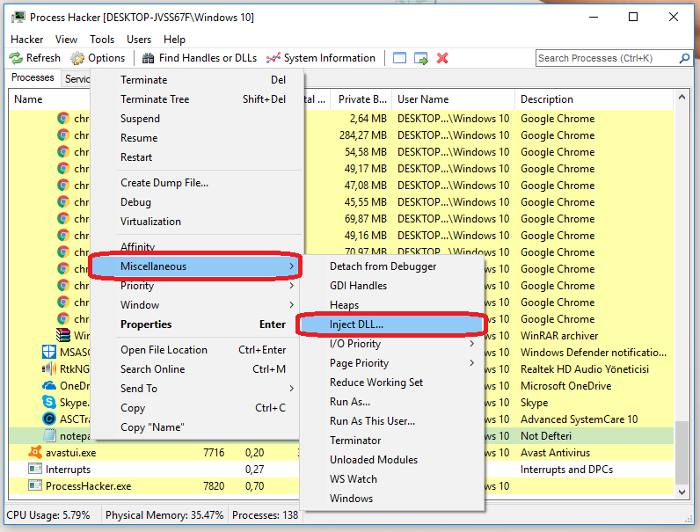The height and width of the screenshot is (532, 700).
Task: Select Terminate in context menu
Action: pos(197,80)
